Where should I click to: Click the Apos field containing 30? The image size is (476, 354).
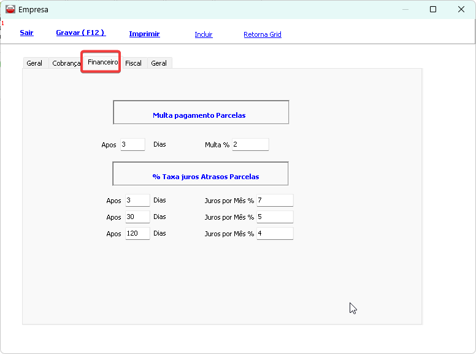pyautogui.click(x=137, y=217)
